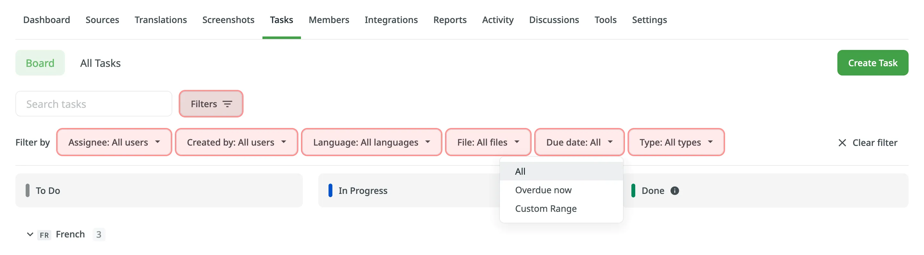Click Clear filter
Viewport: 924px width, 255px height.
(x=868, y=143)
